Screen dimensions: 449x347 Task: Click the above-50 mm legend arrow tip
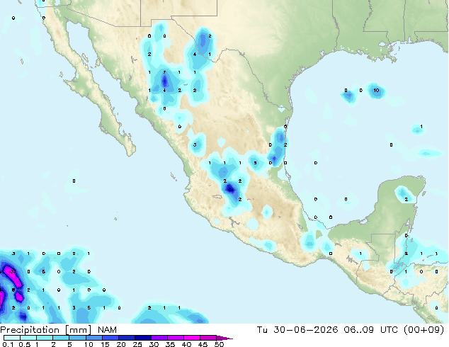point(224,338)
